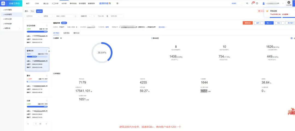Open the 导出 dropdown button

(279, 23)
